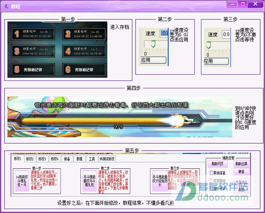Maximize the 教程 window

click(242, 4)
